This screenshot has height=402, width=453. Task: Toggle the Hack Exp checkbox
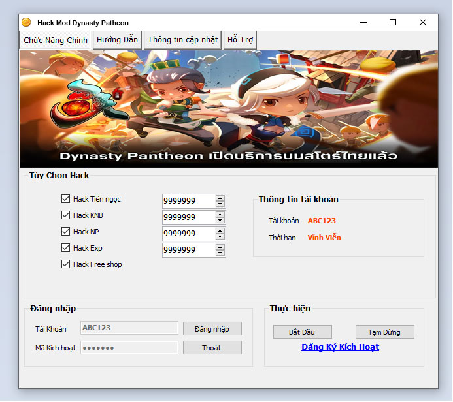(65, 248)
